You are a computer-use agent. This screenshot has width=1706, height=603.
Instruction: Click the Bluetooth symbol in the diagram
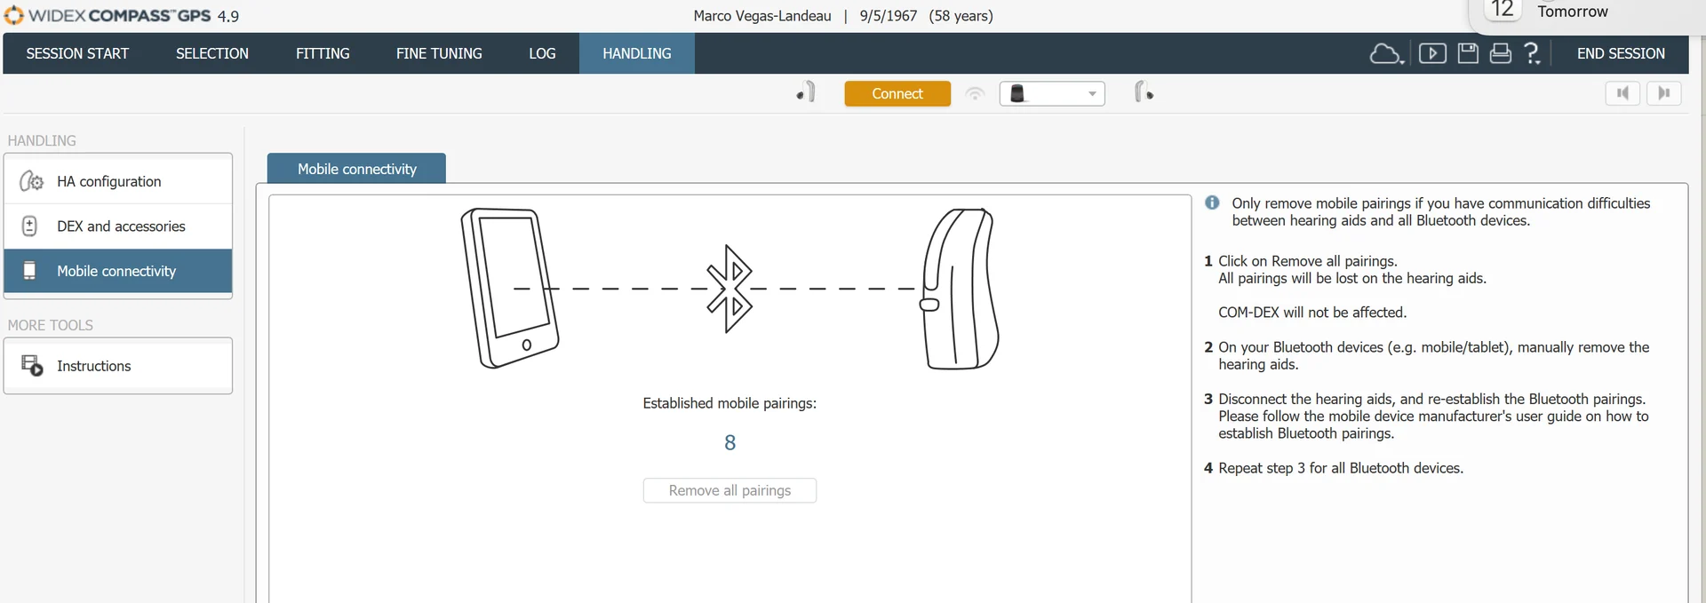(729, 289)
